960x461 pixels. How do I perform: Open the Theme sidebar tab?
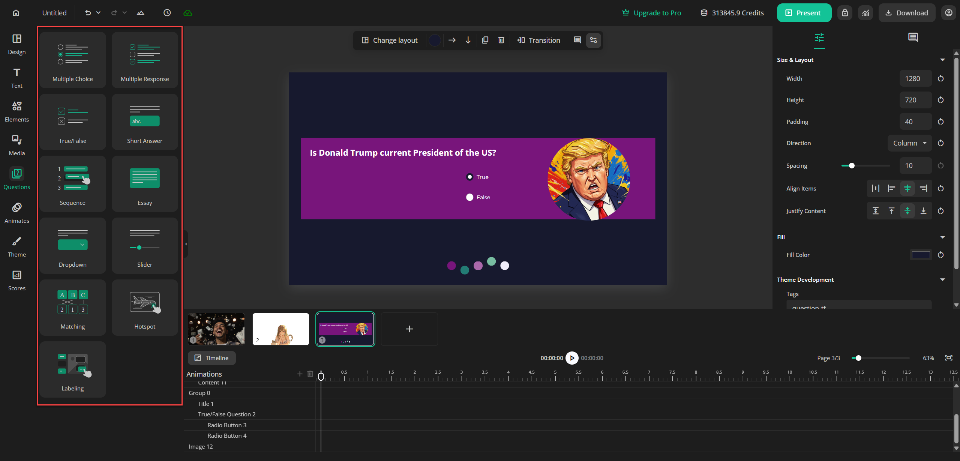point(16,246)
